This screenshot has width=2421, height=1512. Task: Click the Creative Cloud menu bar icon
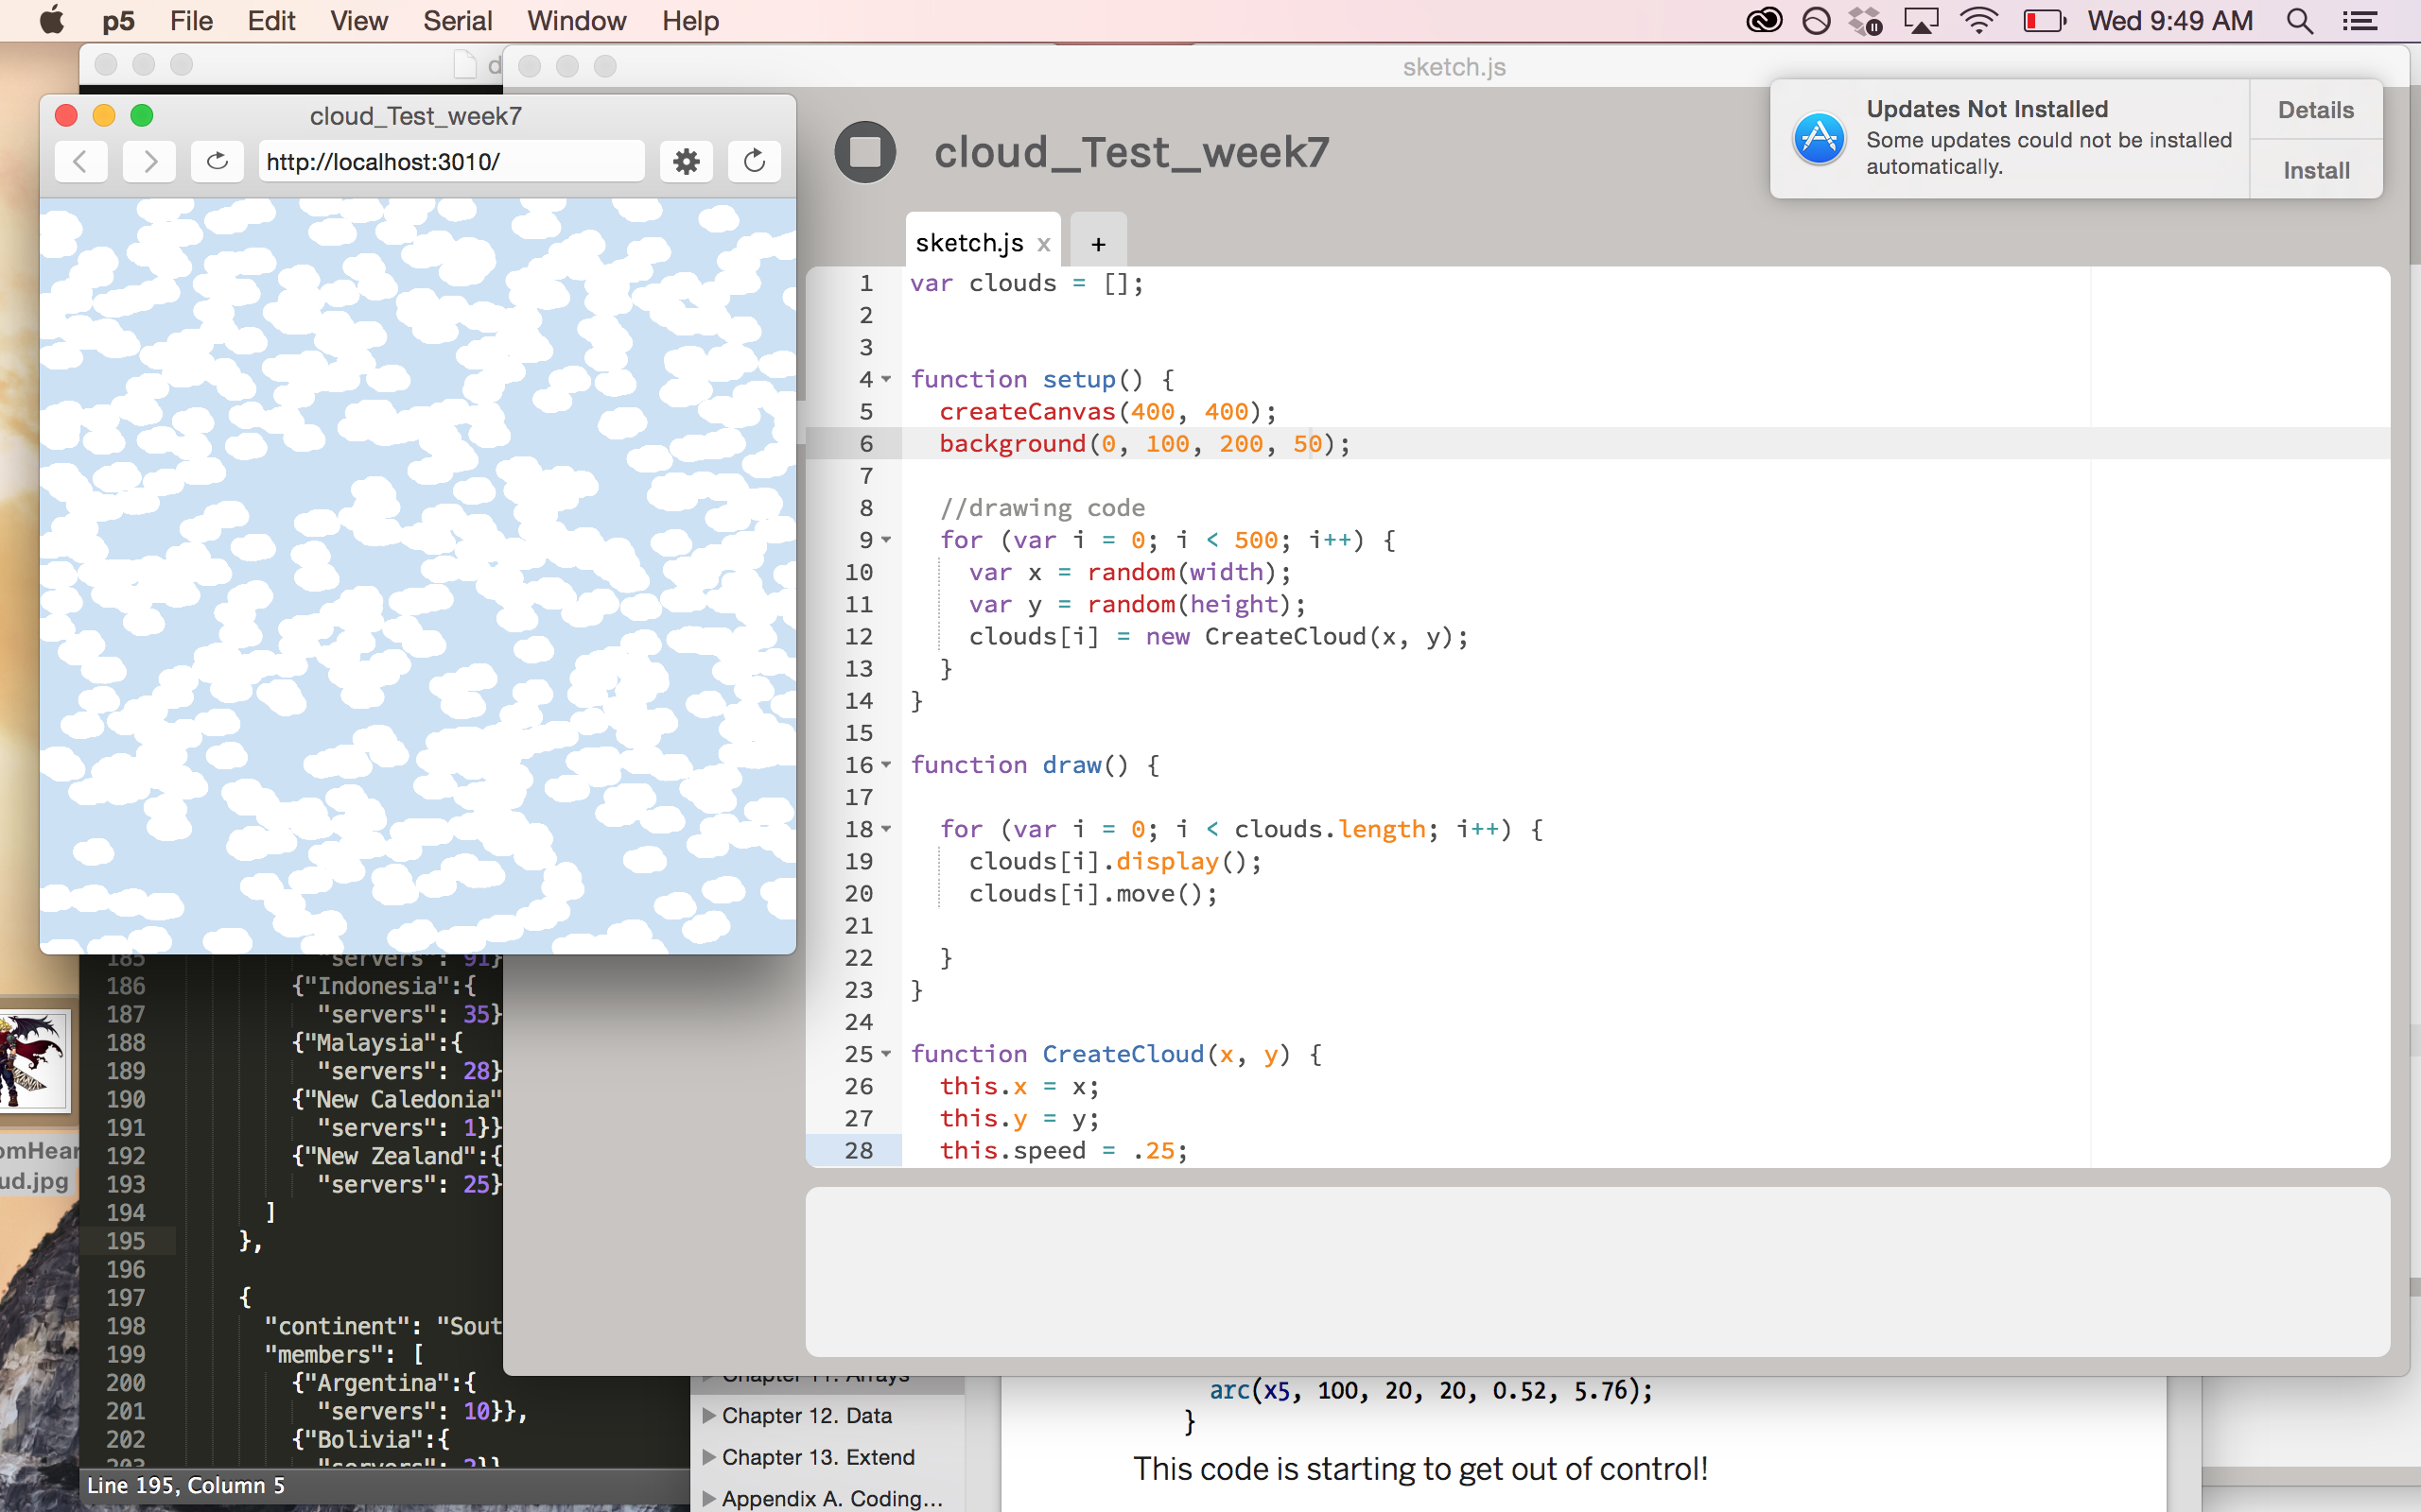tap(1764, 21)
